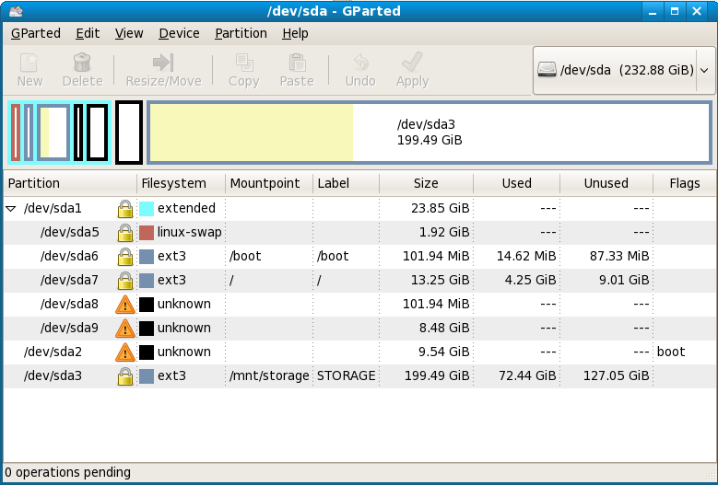
Task: Select the /dev/sda3 block in disk map
Action: 430,133
